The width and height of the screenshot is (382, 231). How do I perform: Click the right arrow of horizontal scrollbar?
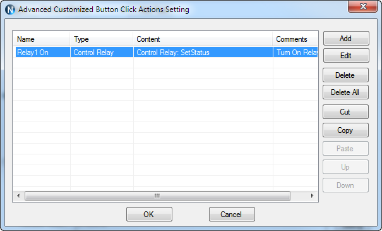pos(312,196)
